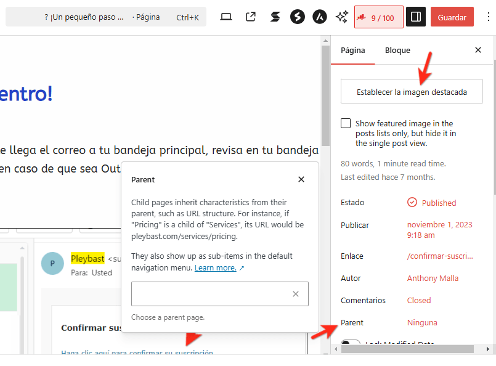This screenshot has height=366, width=496.
Task: Select the Página tab
Action: tap(352, 50)
